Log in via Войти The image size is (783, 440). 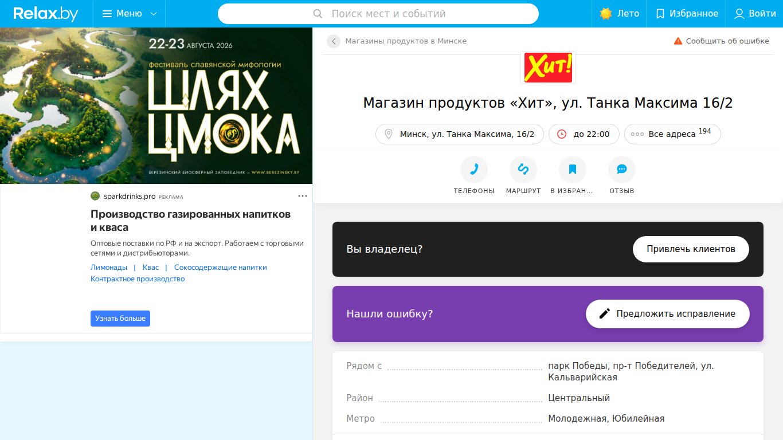pos(755,14)
